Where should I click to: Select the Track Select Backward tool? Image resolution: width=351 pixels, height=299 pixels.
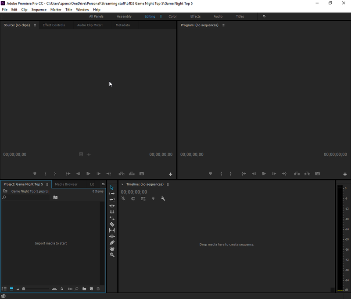pyautogui.click(x=112, y=200)
